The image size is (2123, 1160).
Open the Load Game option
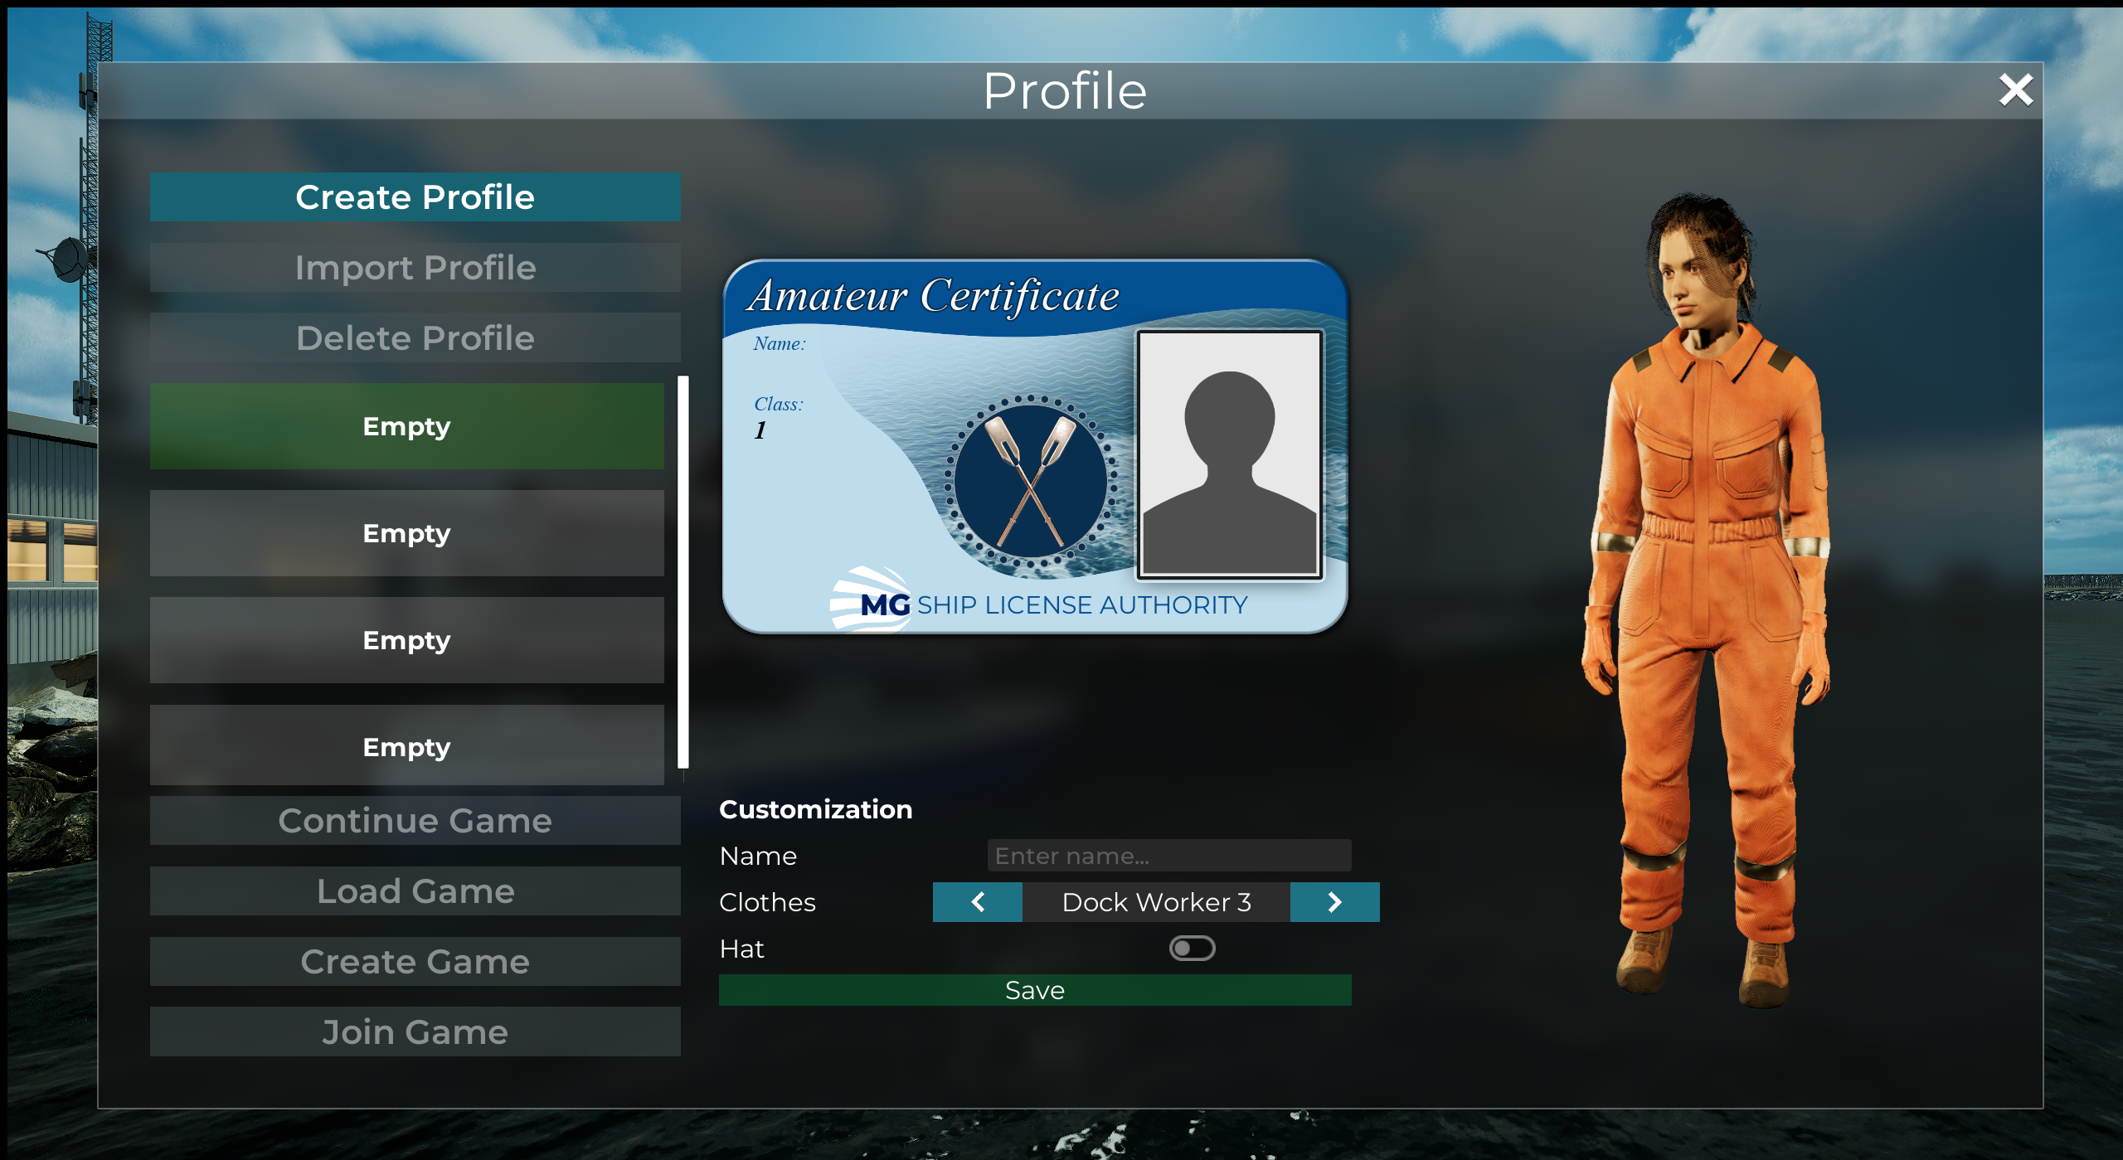[415, 891]
